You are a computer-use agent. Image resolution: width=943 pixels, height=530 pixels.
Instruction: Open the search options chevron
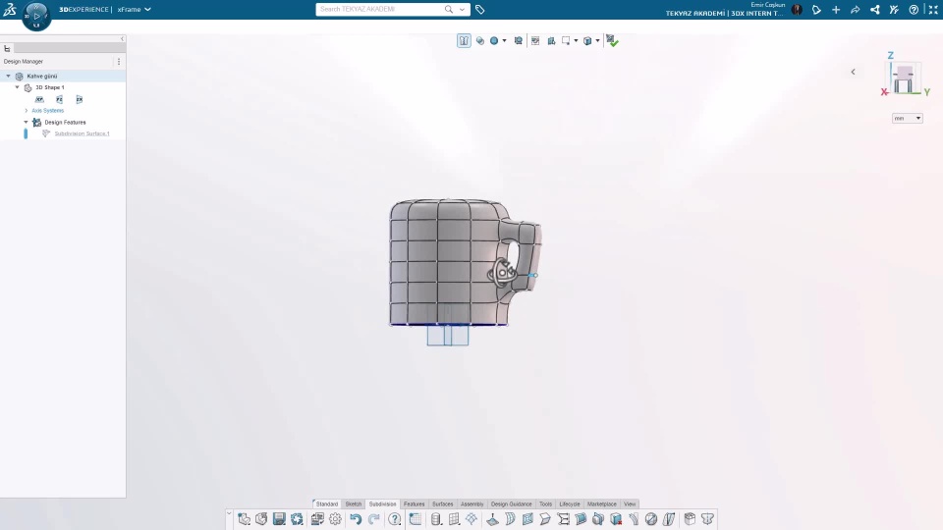[462, 10]
